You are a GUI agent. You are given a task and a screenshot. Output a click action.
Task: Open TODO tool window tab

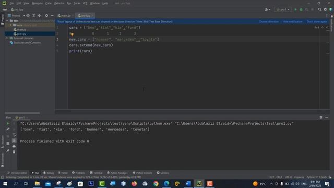click(63, 173)
